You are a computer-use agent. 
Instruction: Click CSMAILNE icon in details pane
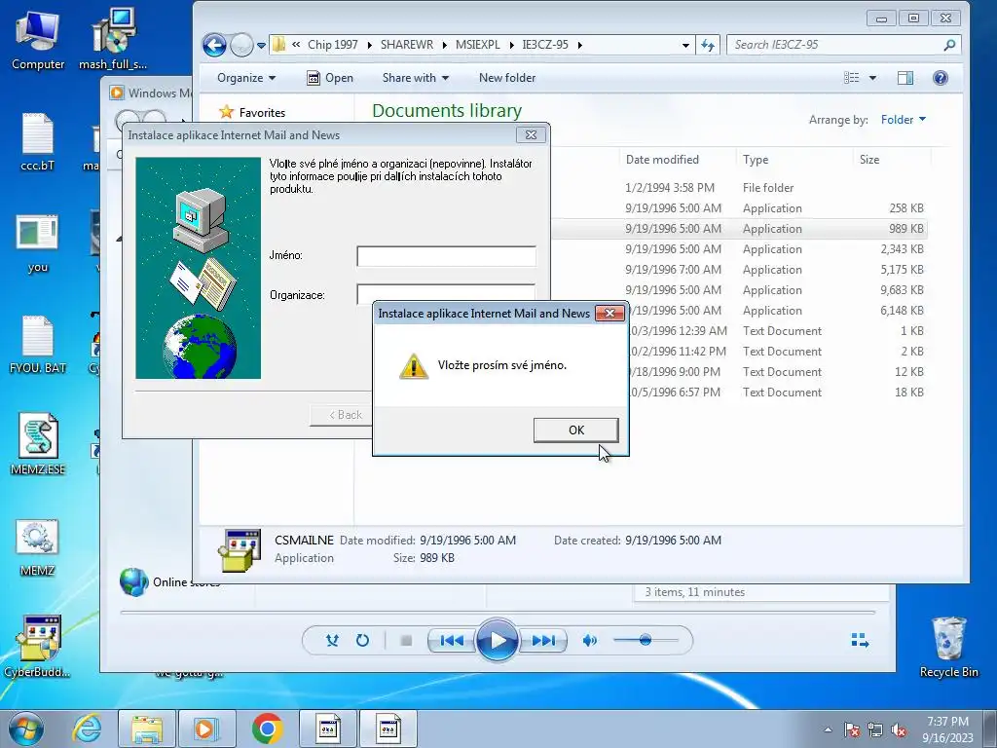click(240, 550)
